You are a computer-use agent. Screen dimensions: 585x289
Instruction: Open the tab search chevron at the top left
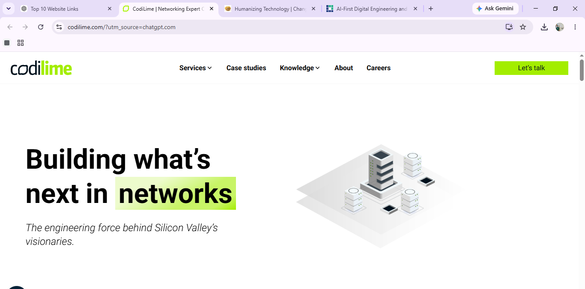pos(8,9)
